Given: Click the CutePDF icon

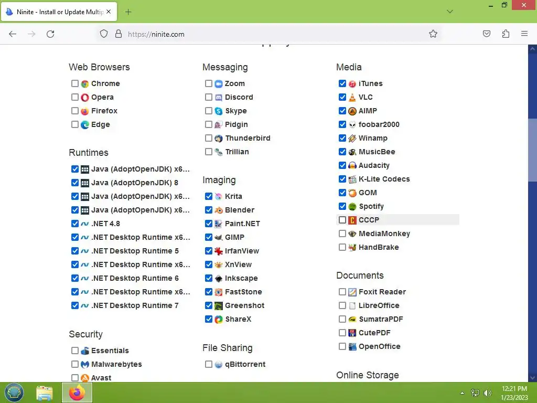Looking at the screenshot, I should [x=352, y=333].
